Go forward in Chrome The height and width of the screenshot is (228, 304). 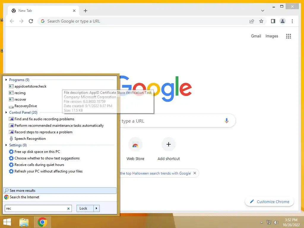pyautogui.click(x=21, y=21)
